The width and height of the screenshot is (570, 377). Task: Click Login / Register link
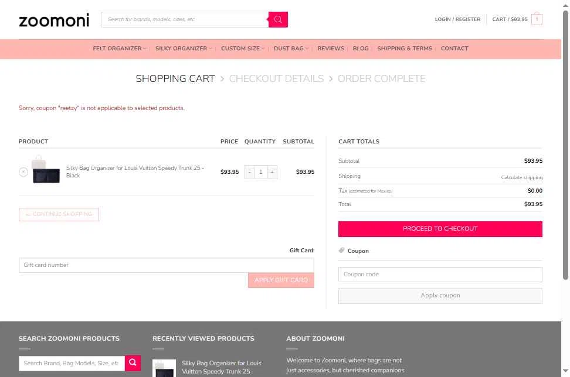click(457, 19)
